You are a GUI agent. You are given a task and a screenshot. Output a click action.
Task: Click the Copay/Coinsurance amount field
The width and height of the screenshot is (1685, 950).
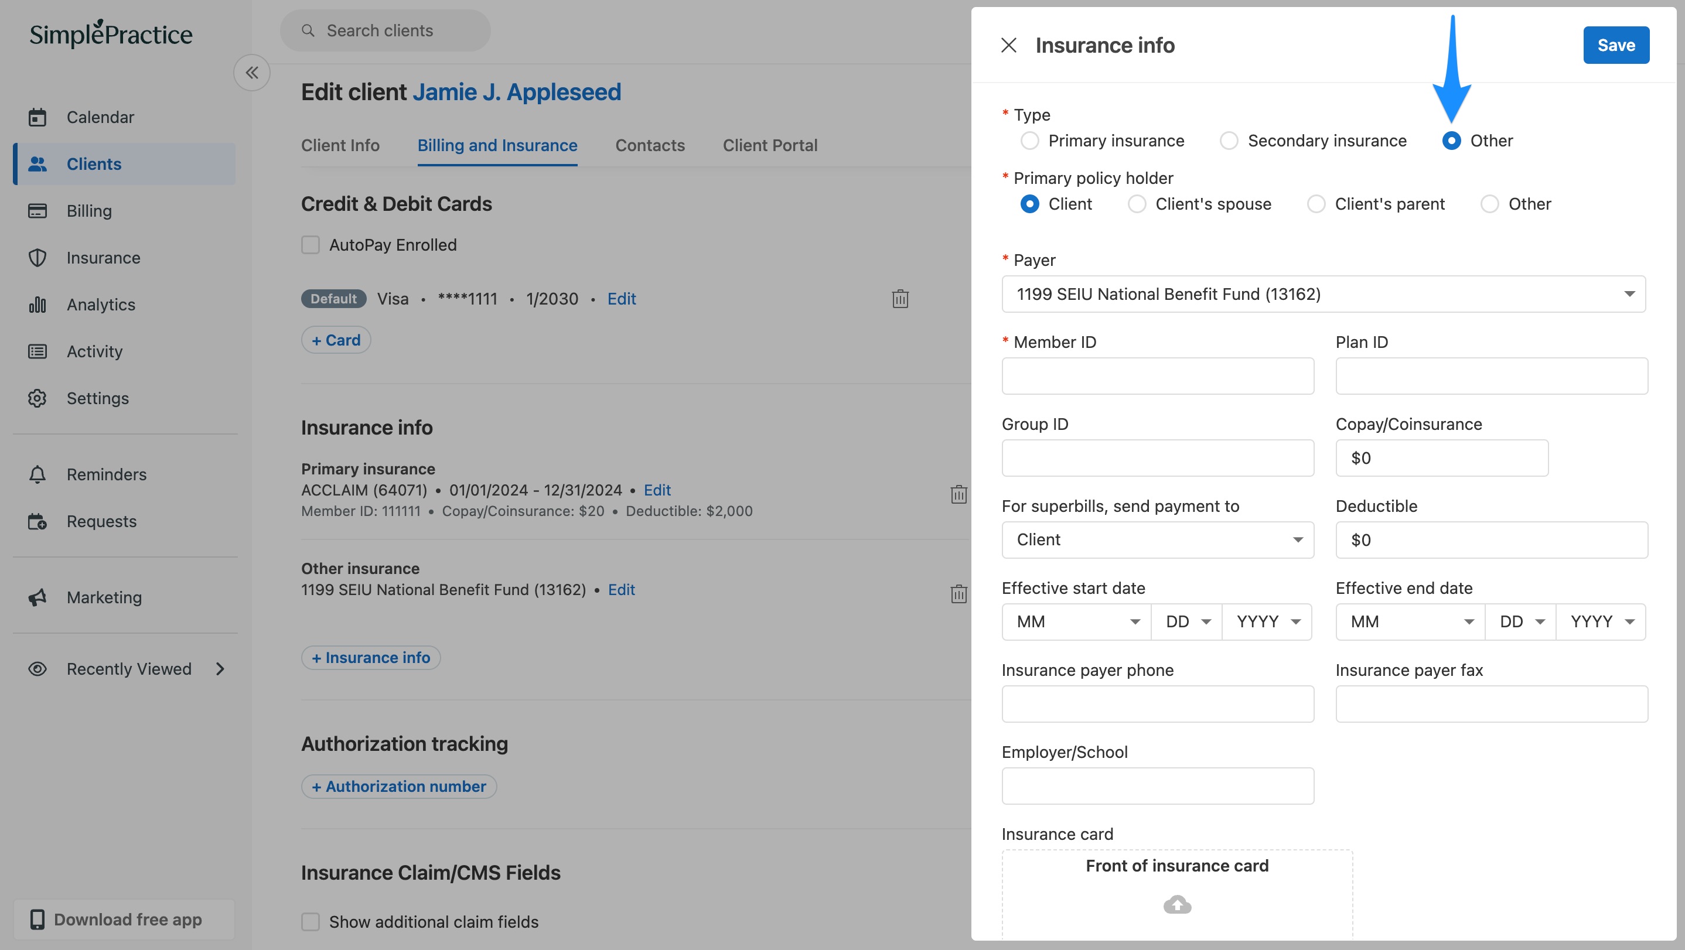tap(1442, 457)
